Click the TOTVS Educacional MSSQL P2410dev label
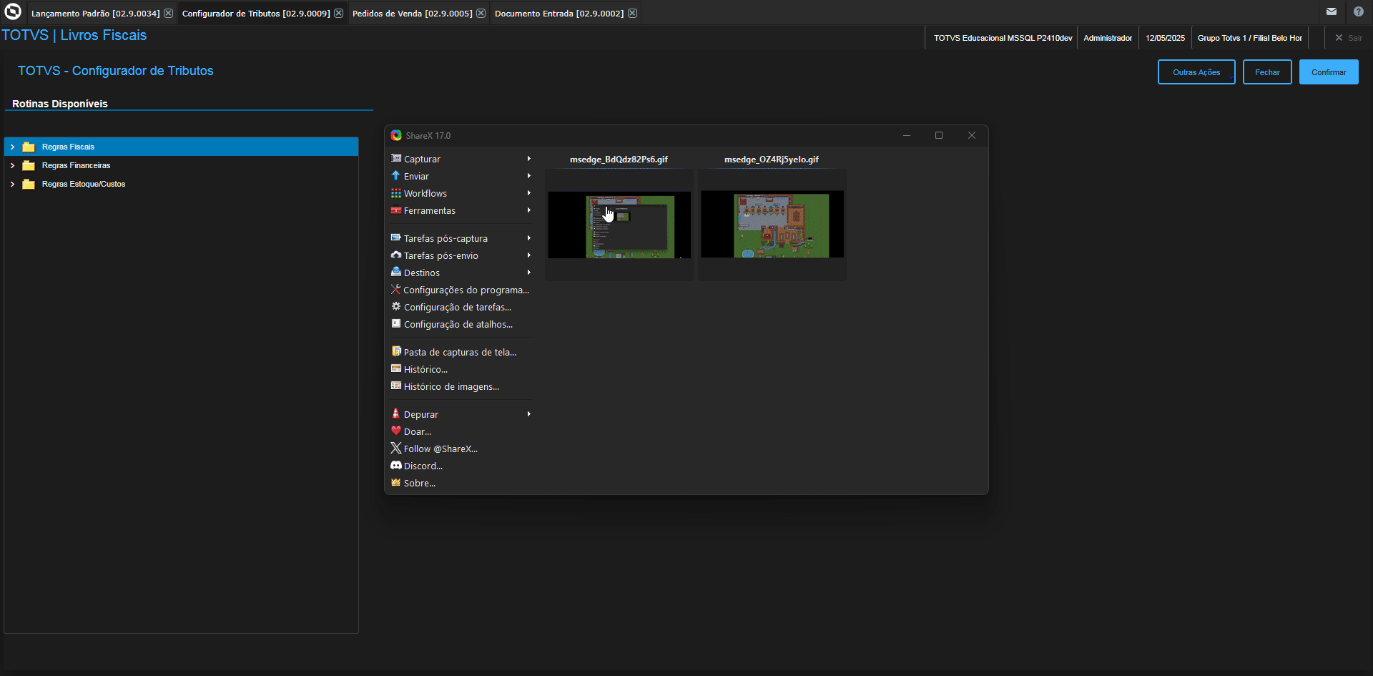The width and height of the screenshot is (1373, 676). (1003, 38)
